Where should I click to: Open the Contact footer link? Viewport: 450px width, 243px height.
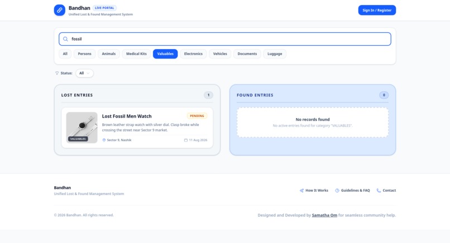click(x=386, y=191)
